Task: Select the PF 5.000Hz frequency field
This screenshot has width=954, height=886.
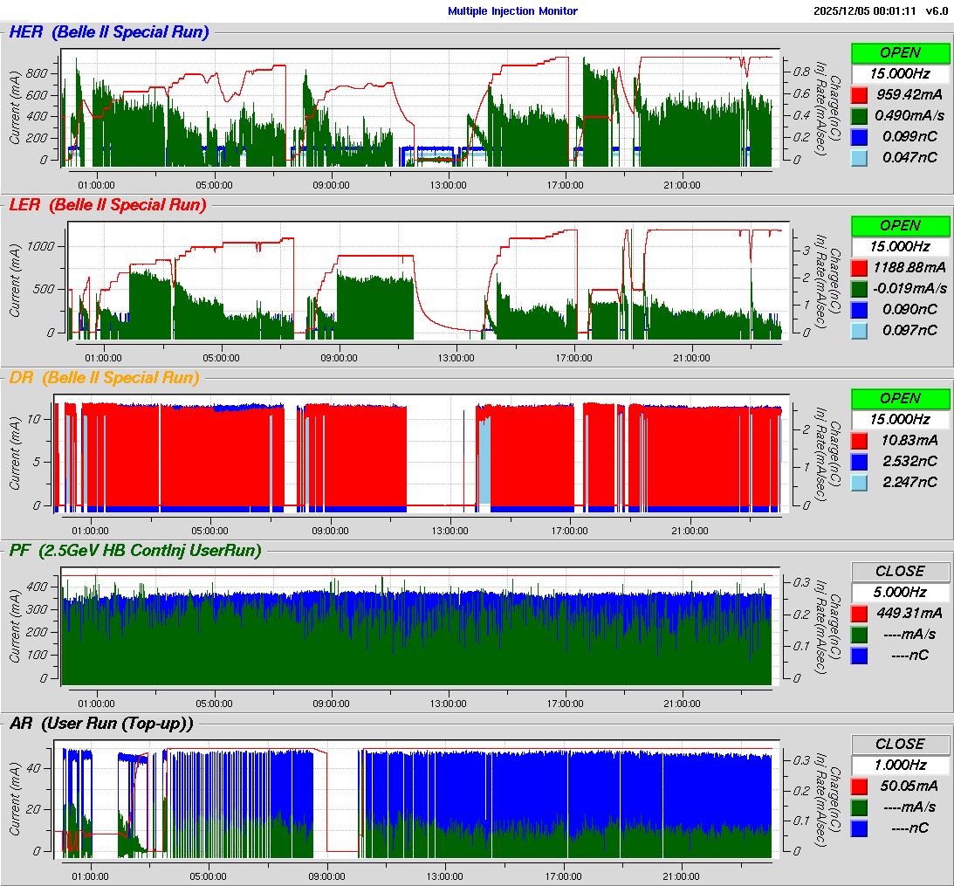Action: (x=900, y=592)
